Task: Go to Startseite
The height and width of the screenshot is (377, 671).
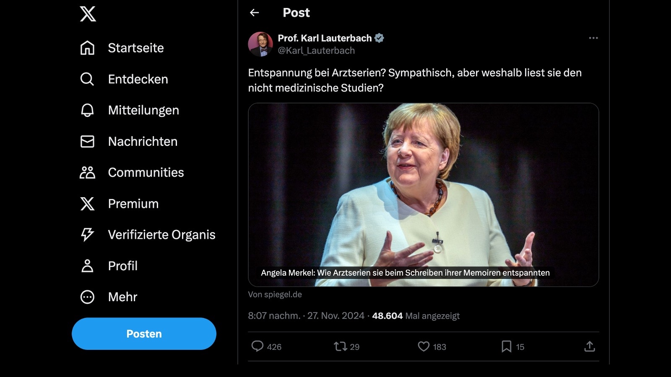Action: point(135,48)
